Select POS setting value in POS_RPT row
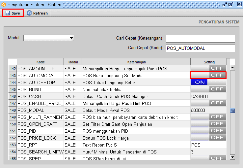The image size is (243, 168). (x=208, y=145)
